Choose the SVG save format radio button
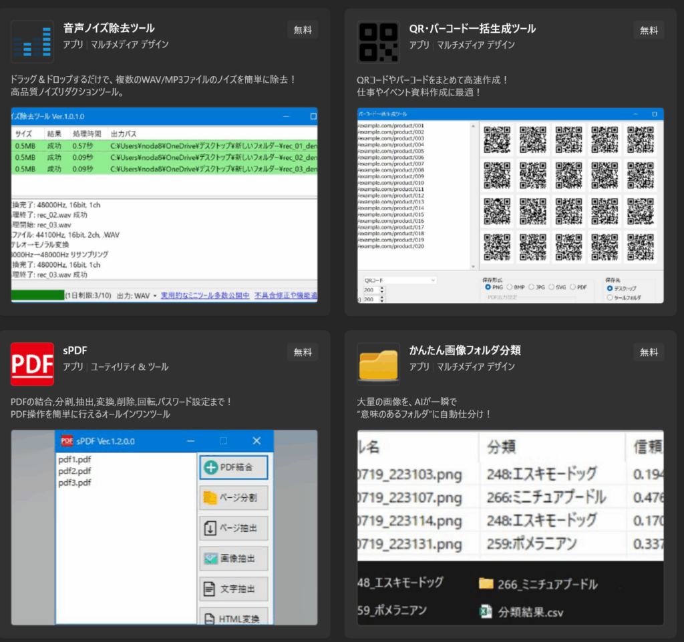This screenshot has width=684, height=642. click(x=552, y=287)
